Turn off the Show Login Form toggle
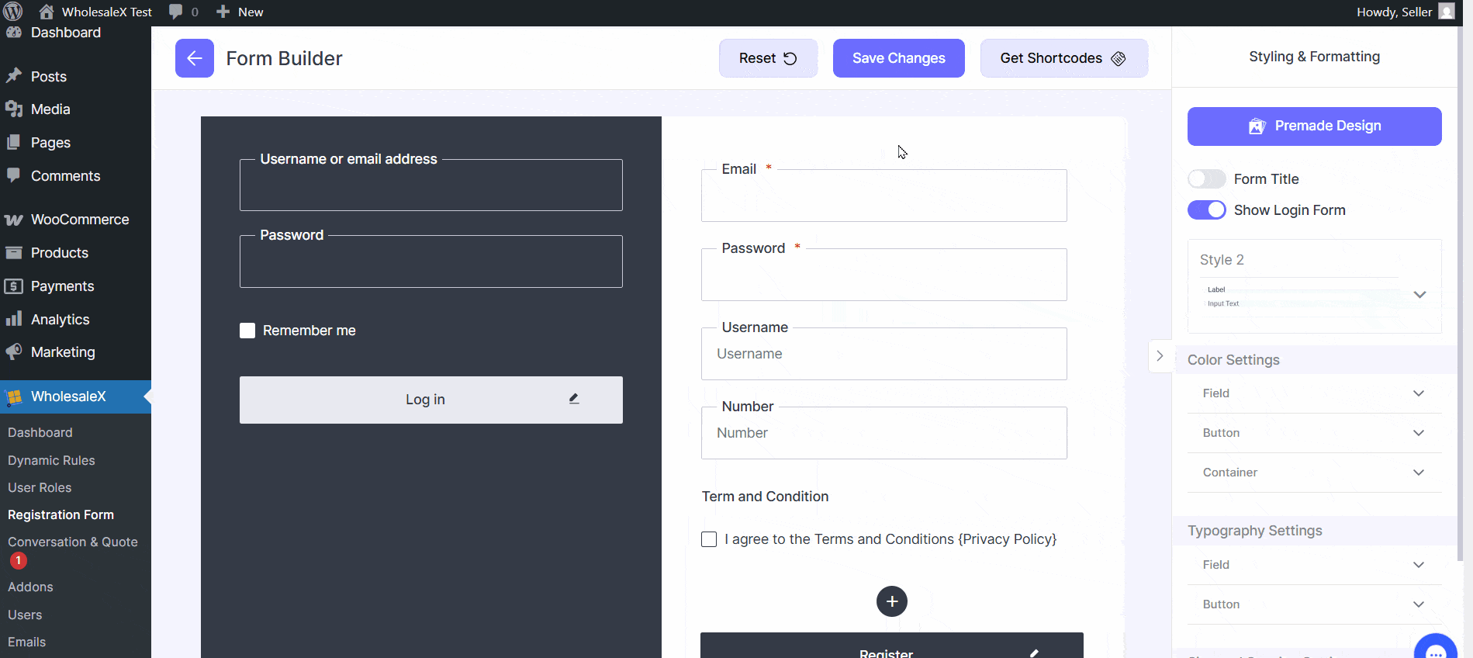Viewport: 1473px width, 658px height. [1206, 210]
